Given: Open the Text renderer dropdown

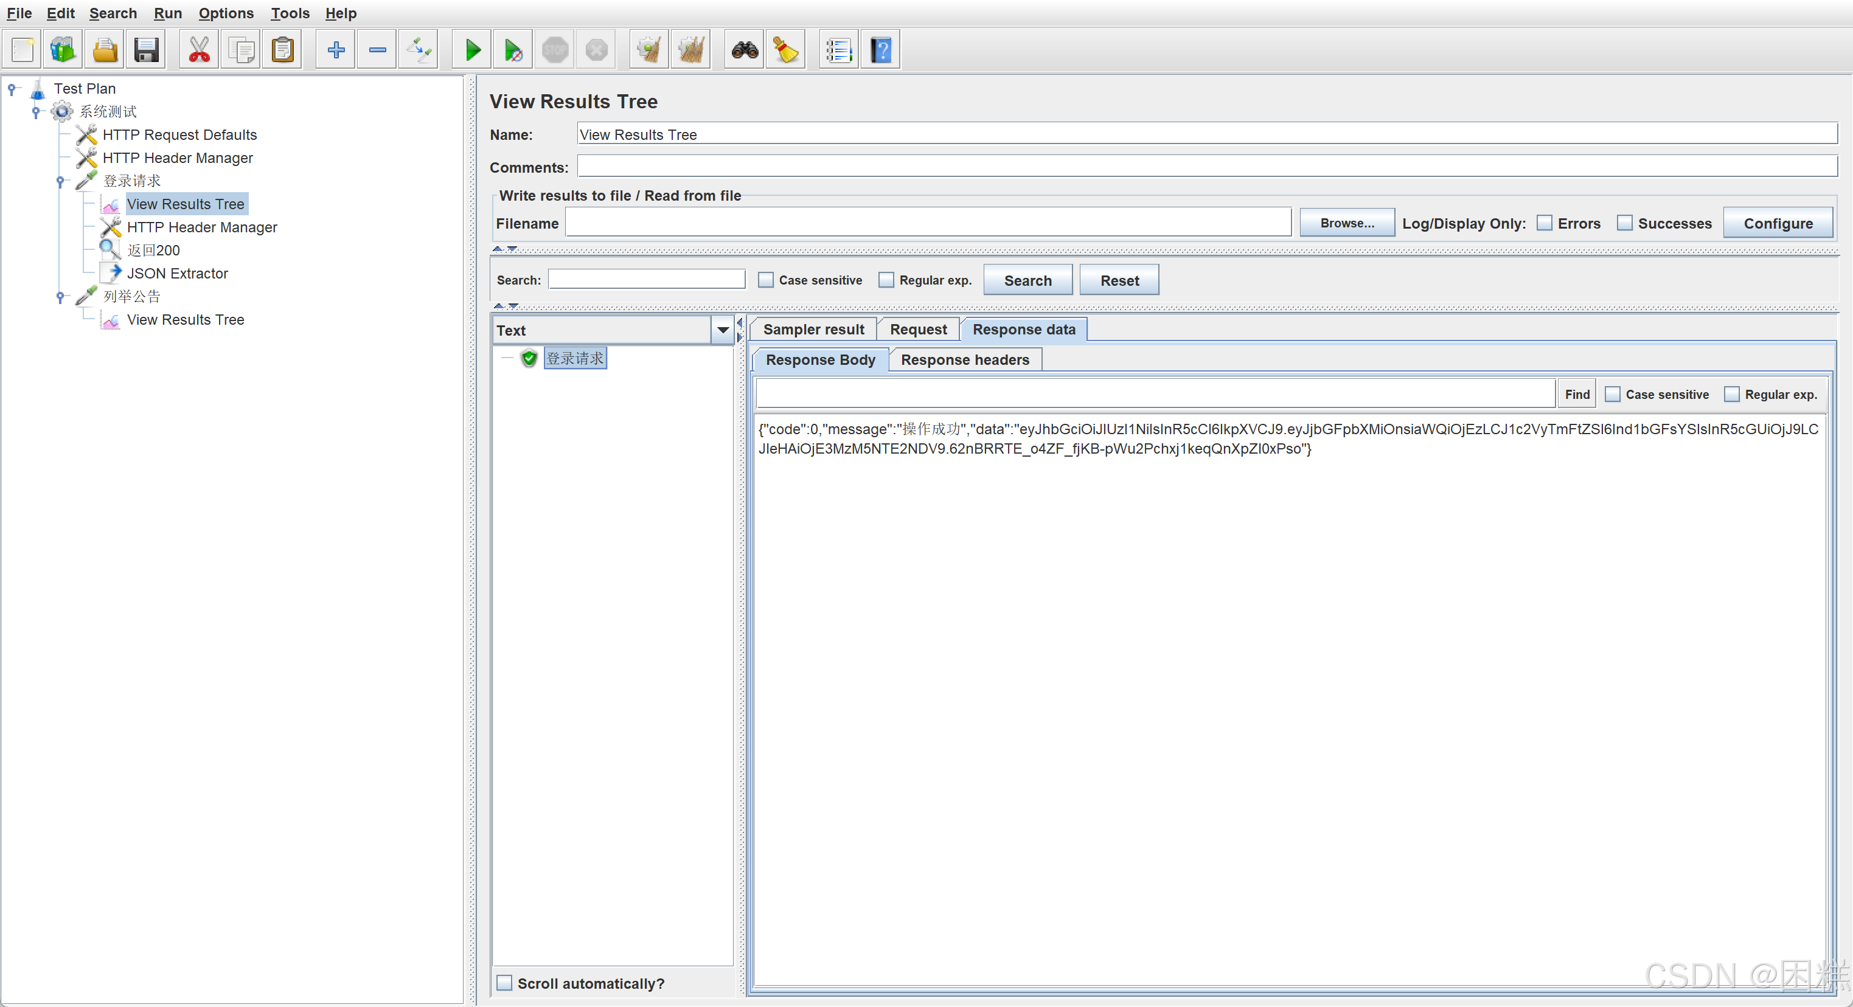Looking at the screenshot, I should [723, 330].
